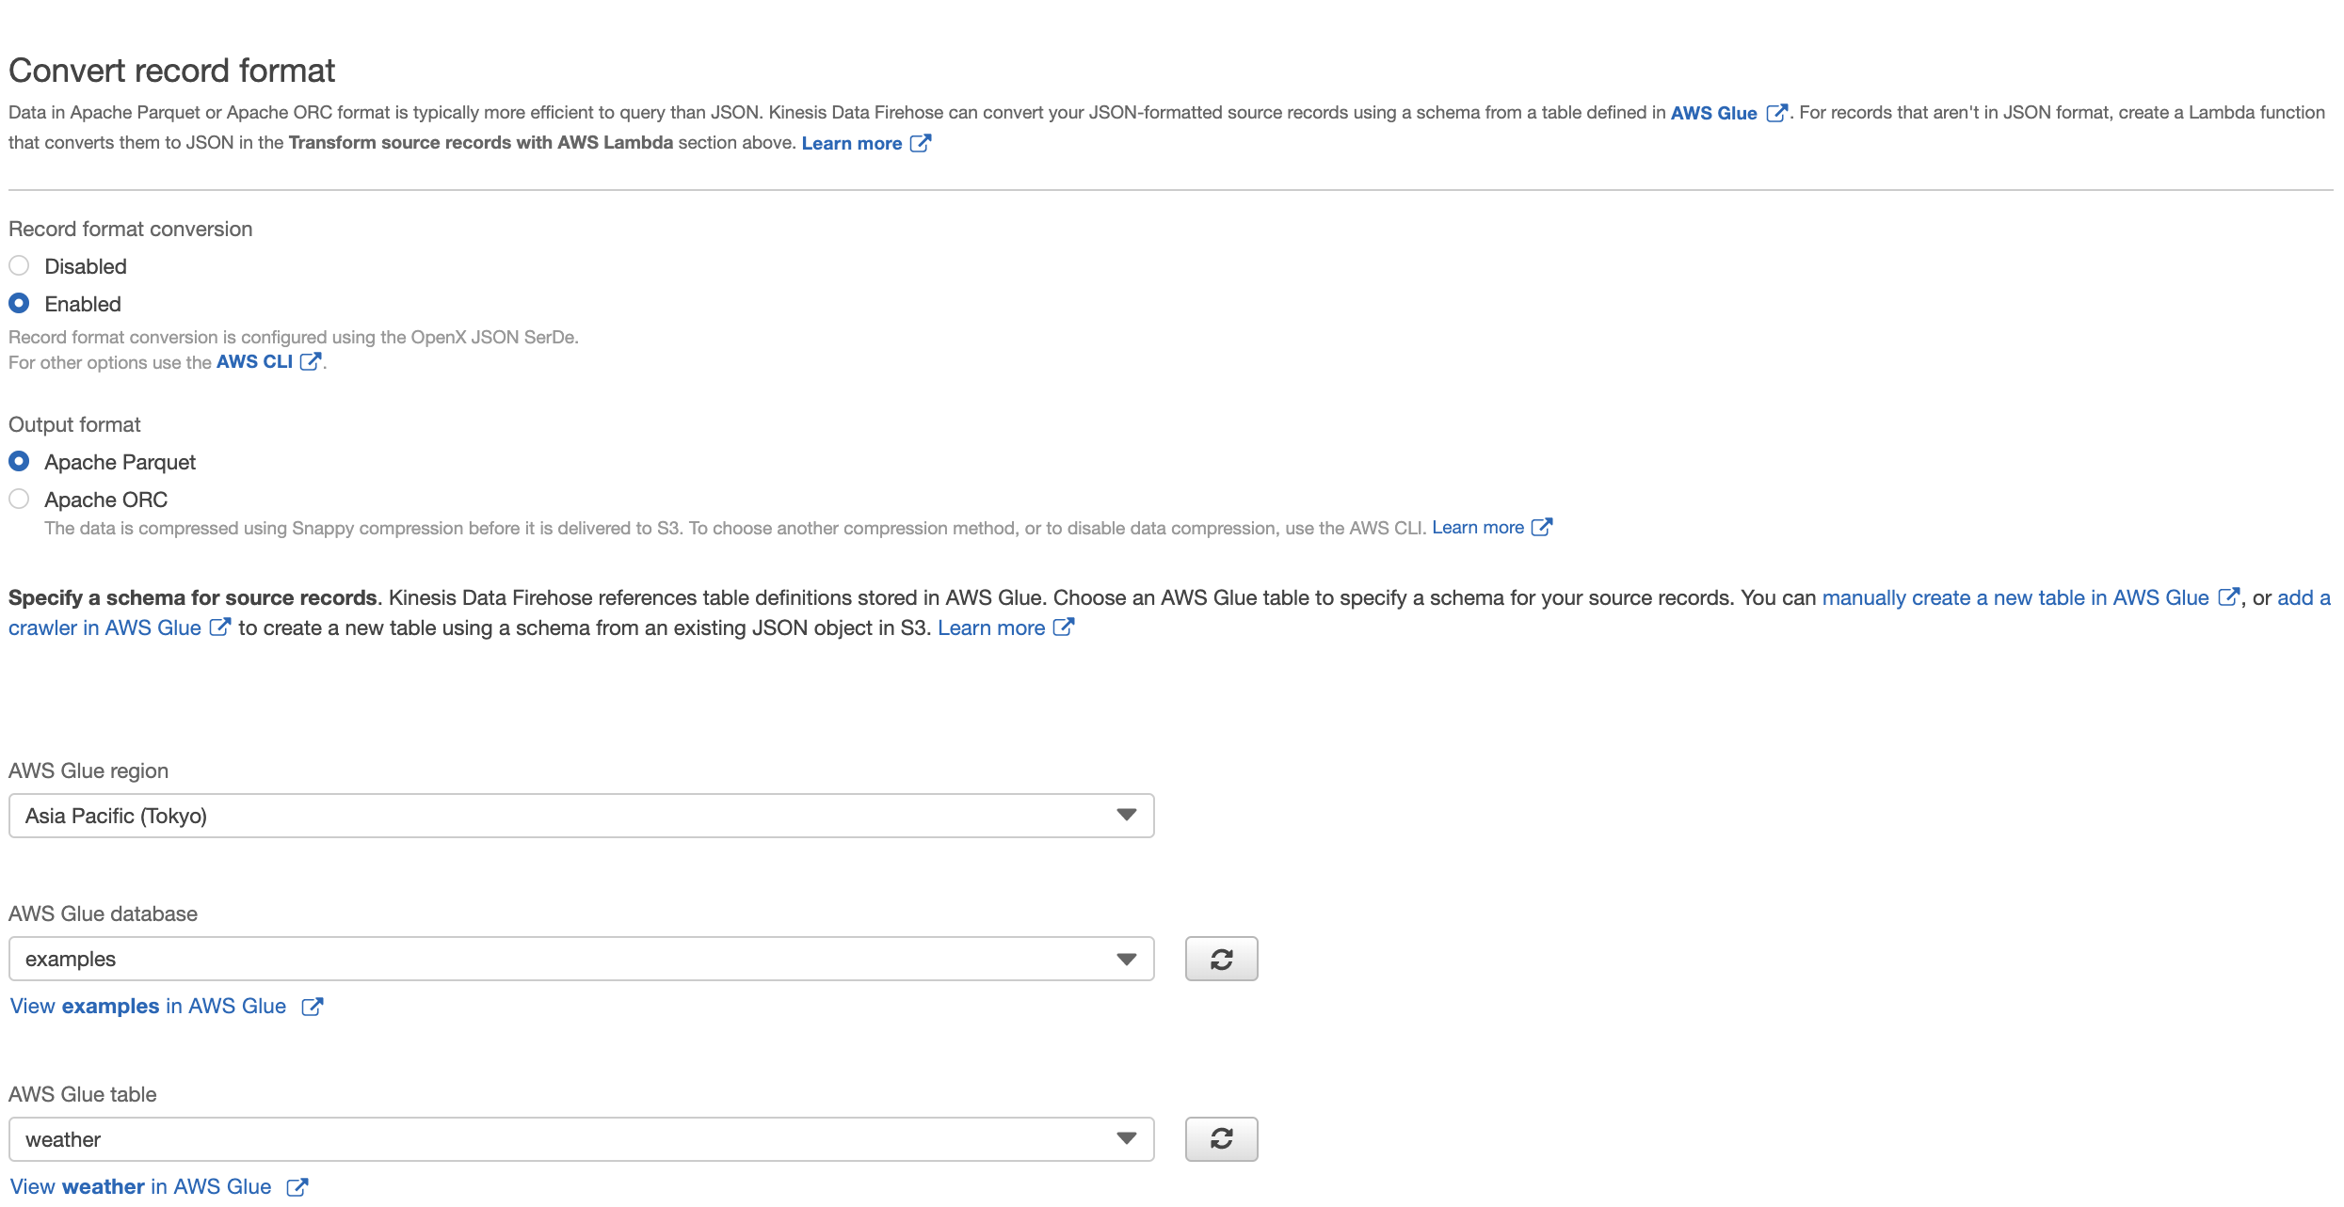Open View weather in AWS Glue link
This screenshot has height=1207, width=2344.
pos(140,1187)
